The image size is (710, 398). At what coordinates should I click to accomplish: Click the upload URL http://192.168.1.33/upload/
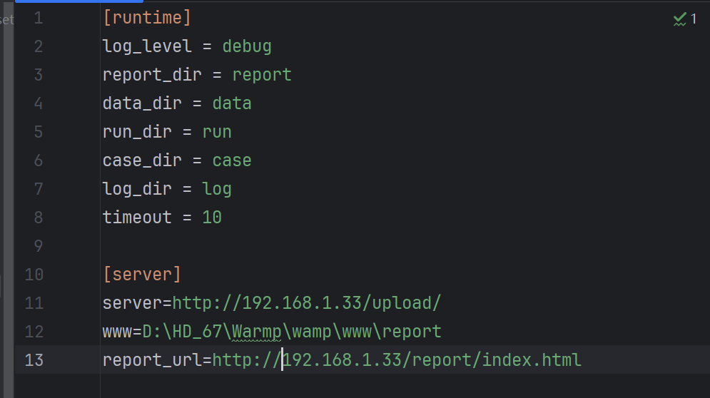[x=307, y=303]
